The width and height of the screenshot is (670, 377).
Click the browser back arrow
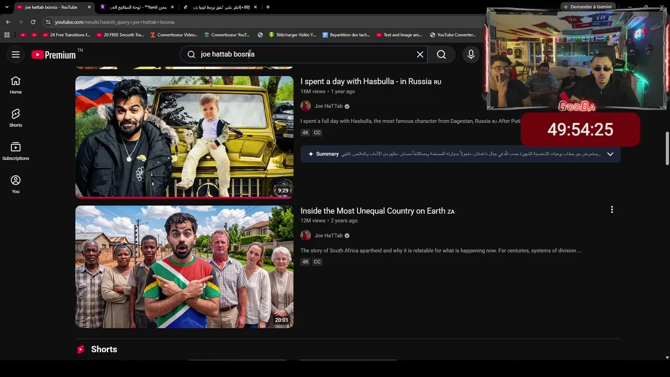click(8, 22)
